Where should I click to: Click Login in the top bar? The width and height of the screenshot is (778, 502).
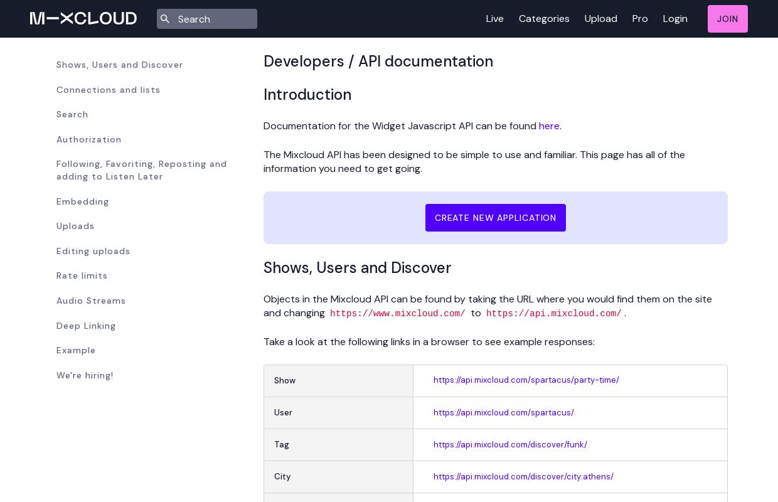coord(675,19)
